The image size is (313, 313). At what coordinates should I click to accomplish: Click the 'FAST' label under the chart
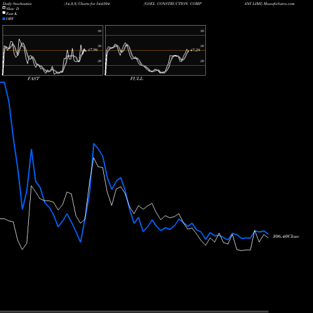click(33, 79)
